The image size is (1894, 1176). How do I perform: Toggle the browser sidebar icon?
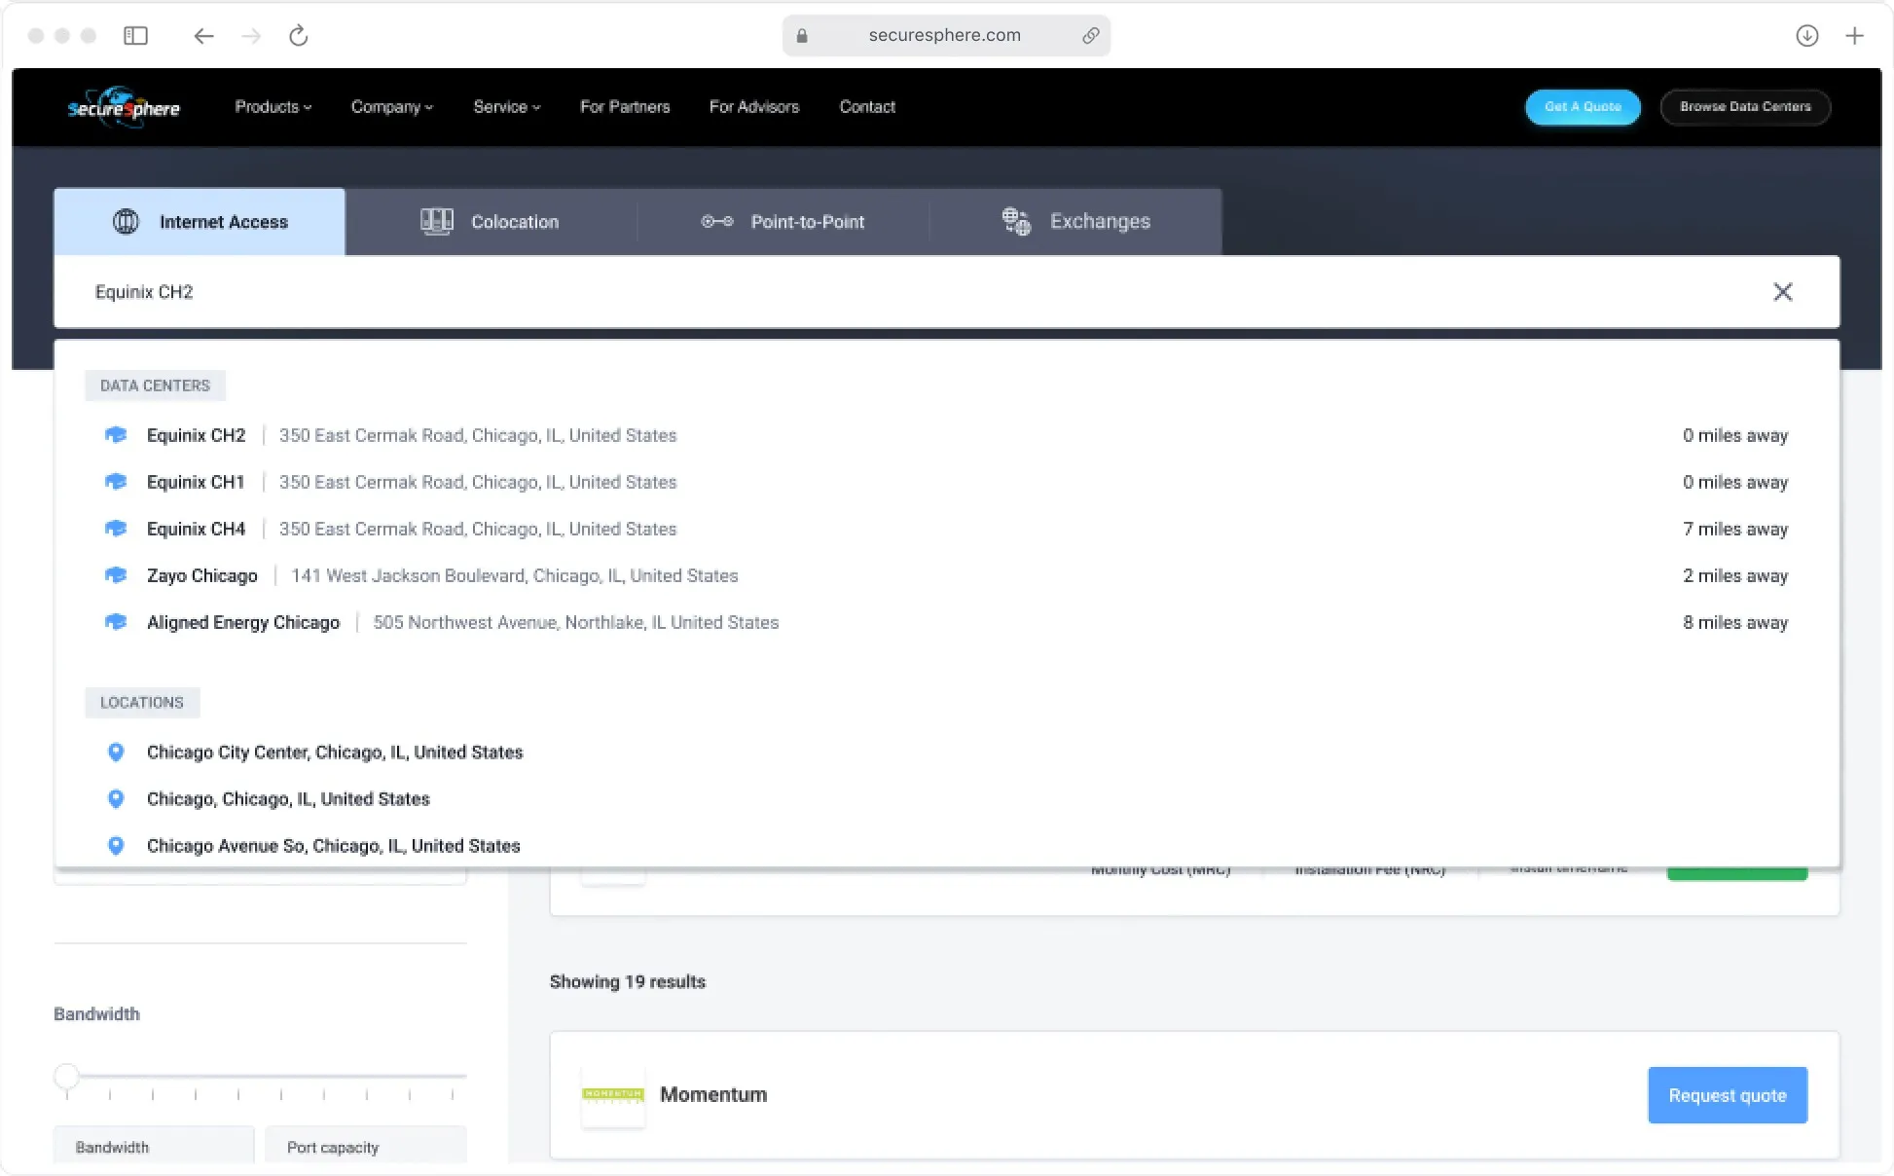click(x=135, y=36)
